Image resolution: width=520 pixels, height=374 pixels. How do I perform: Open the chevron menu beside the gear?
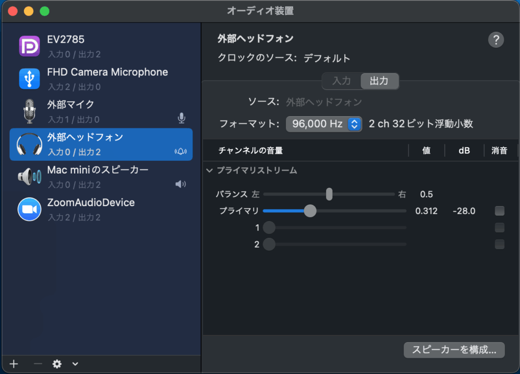coord(75,363)
